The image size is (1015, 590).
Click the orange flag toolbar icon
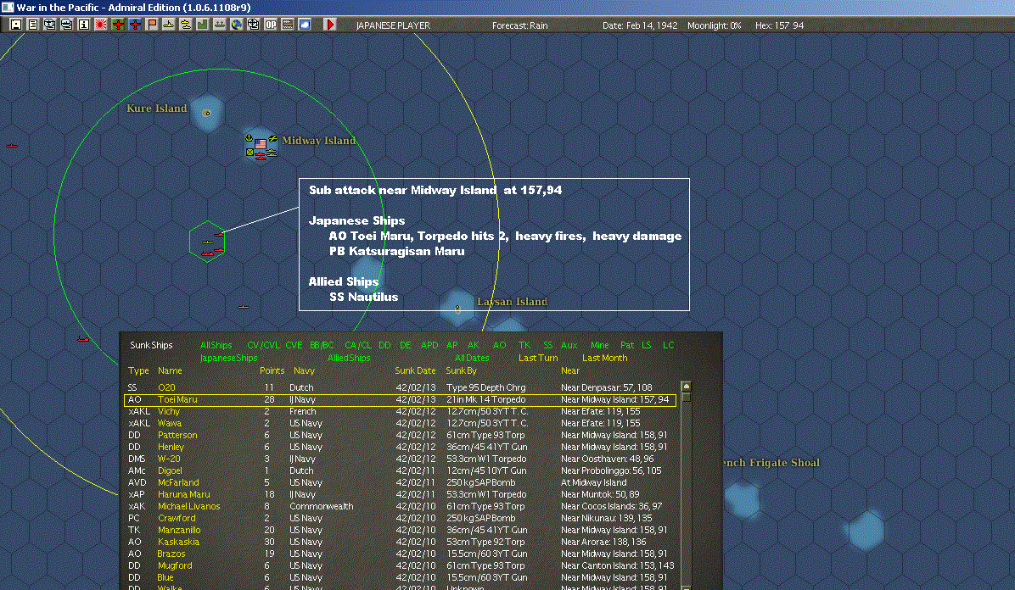click(151, 25)
